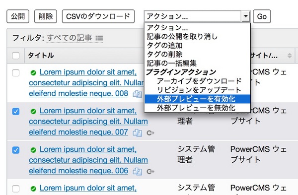Viewport: 298px width, 195px height.
Task: Click PowerCMS ウェブサイト cell in article 006 row
Action: [x=258, y=154]
